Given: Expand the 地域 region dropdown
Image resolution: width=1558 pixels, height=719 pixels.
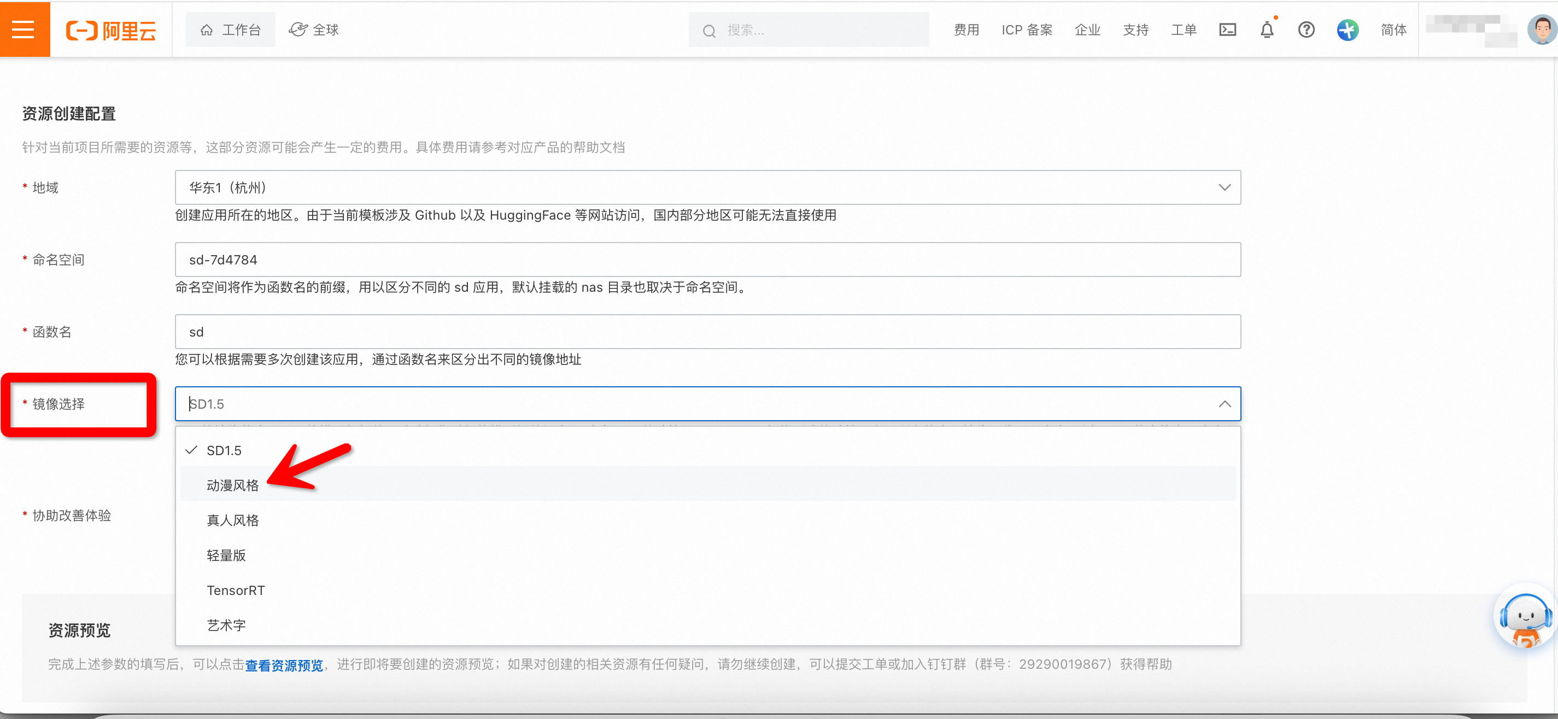Looking at the screenshot, I should click(1224, 187).
